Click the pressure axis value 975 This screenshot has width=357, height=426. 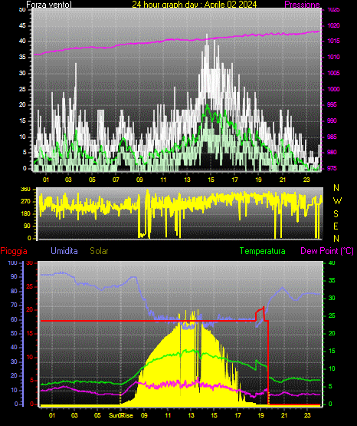tap(332, 168)
